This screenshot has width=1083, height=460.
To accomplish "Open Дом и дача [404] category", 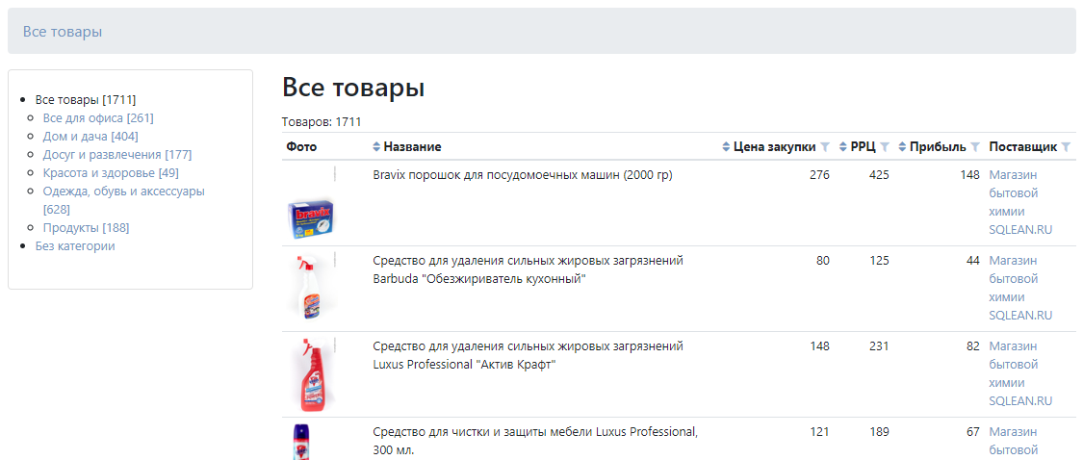I will click(x=90, y=136).
